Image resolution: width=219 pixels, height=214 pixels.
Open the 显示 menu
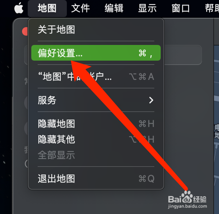[147, 8]
